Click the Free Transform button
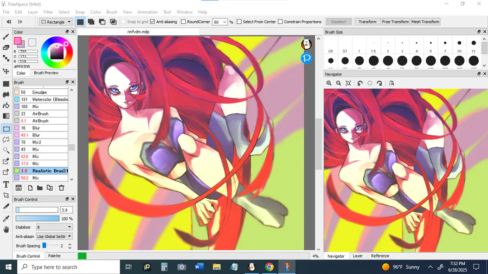 pyautogui.click(x=395, y=22)
